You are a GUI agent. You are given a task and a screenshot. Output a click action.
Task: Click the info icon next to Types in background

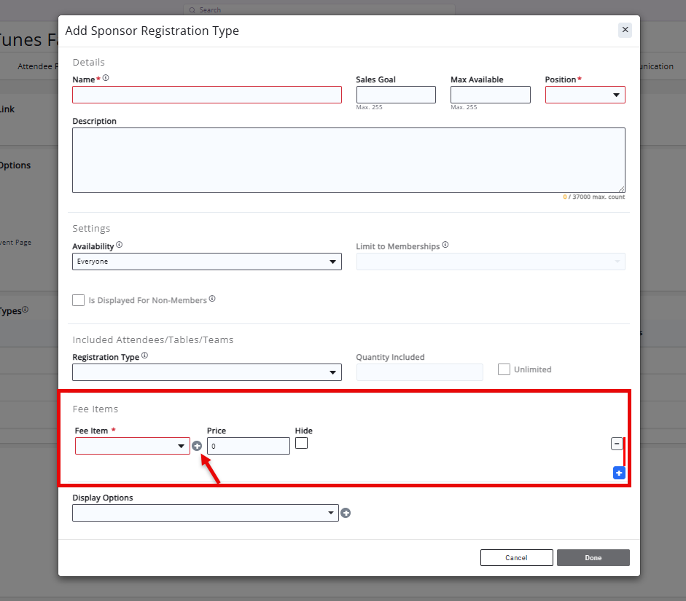coord(26,310)
